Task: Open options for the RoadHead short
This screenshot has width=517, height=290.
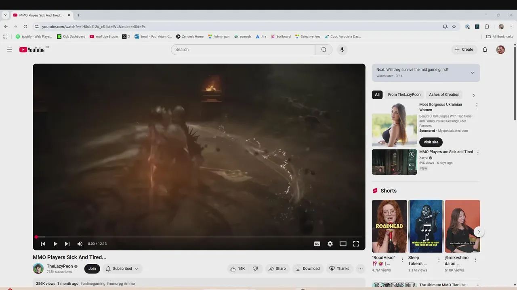Action: [x=402, y=260]
